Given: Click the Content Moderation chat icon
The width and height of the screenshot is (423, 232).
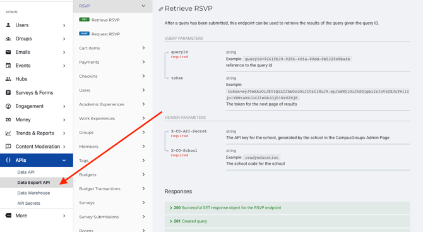Looking at the screenshot, I should tap(8, 147).
